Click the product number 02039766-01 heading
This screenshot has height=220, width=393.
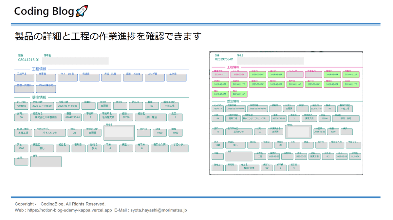point(224,60)
